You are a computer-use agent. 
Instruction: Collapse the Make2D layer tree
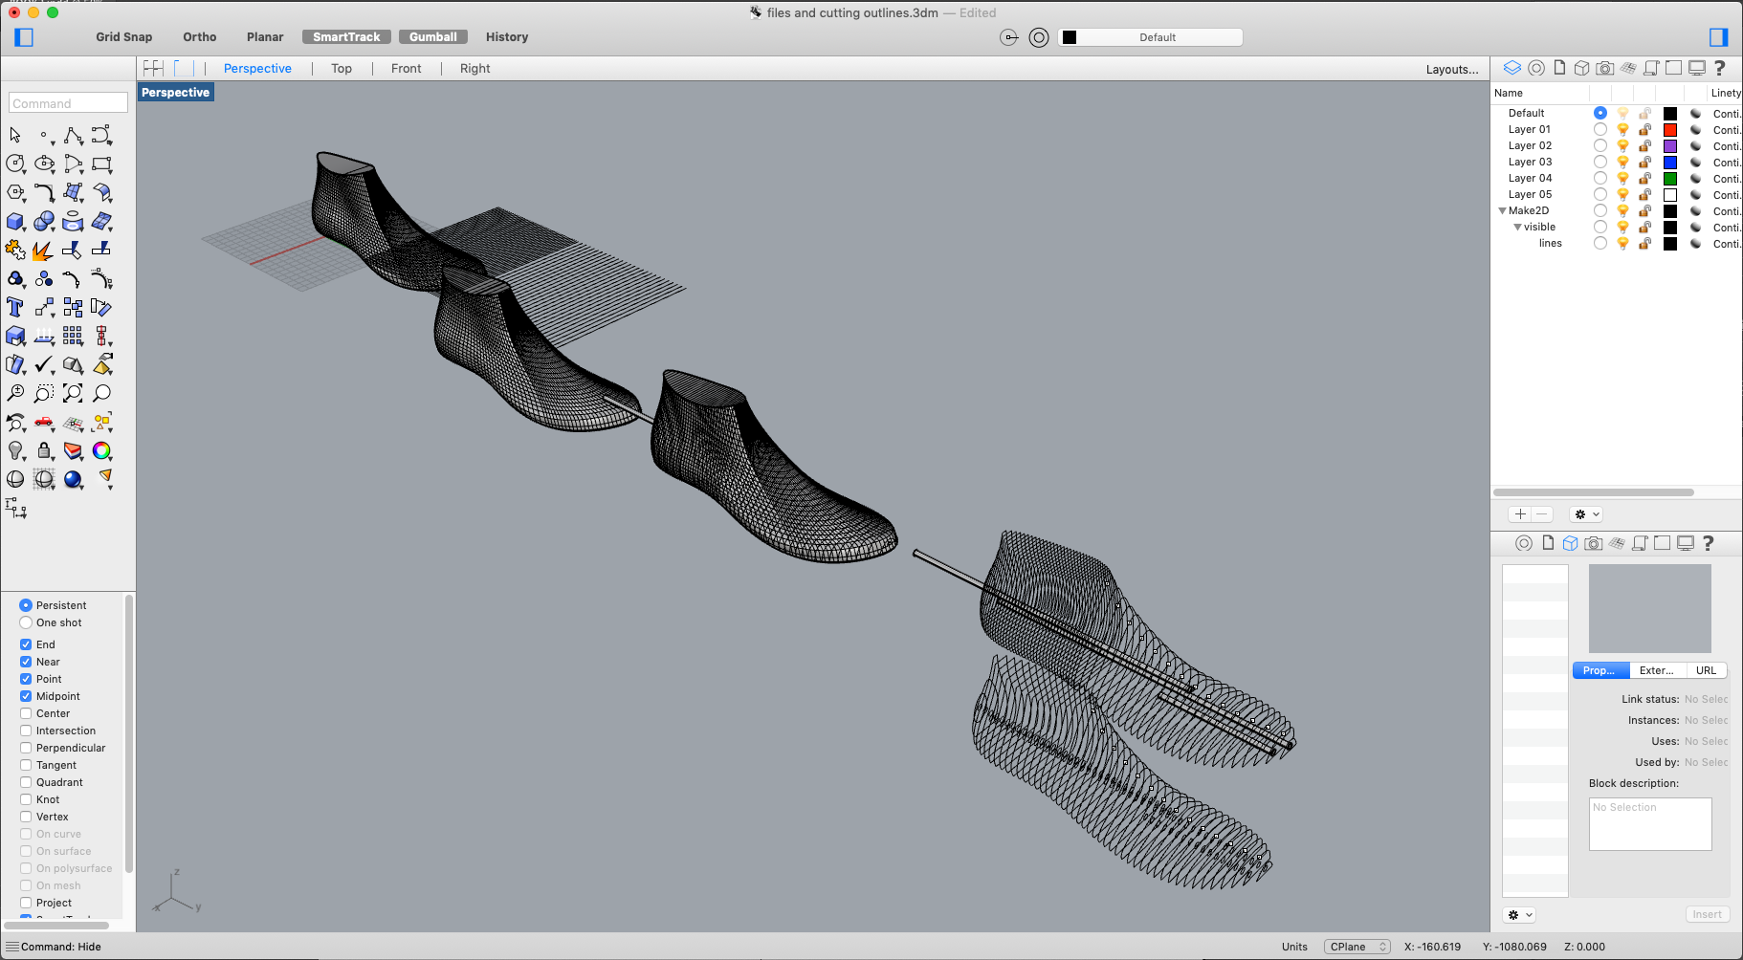(x=1502, y=210)
